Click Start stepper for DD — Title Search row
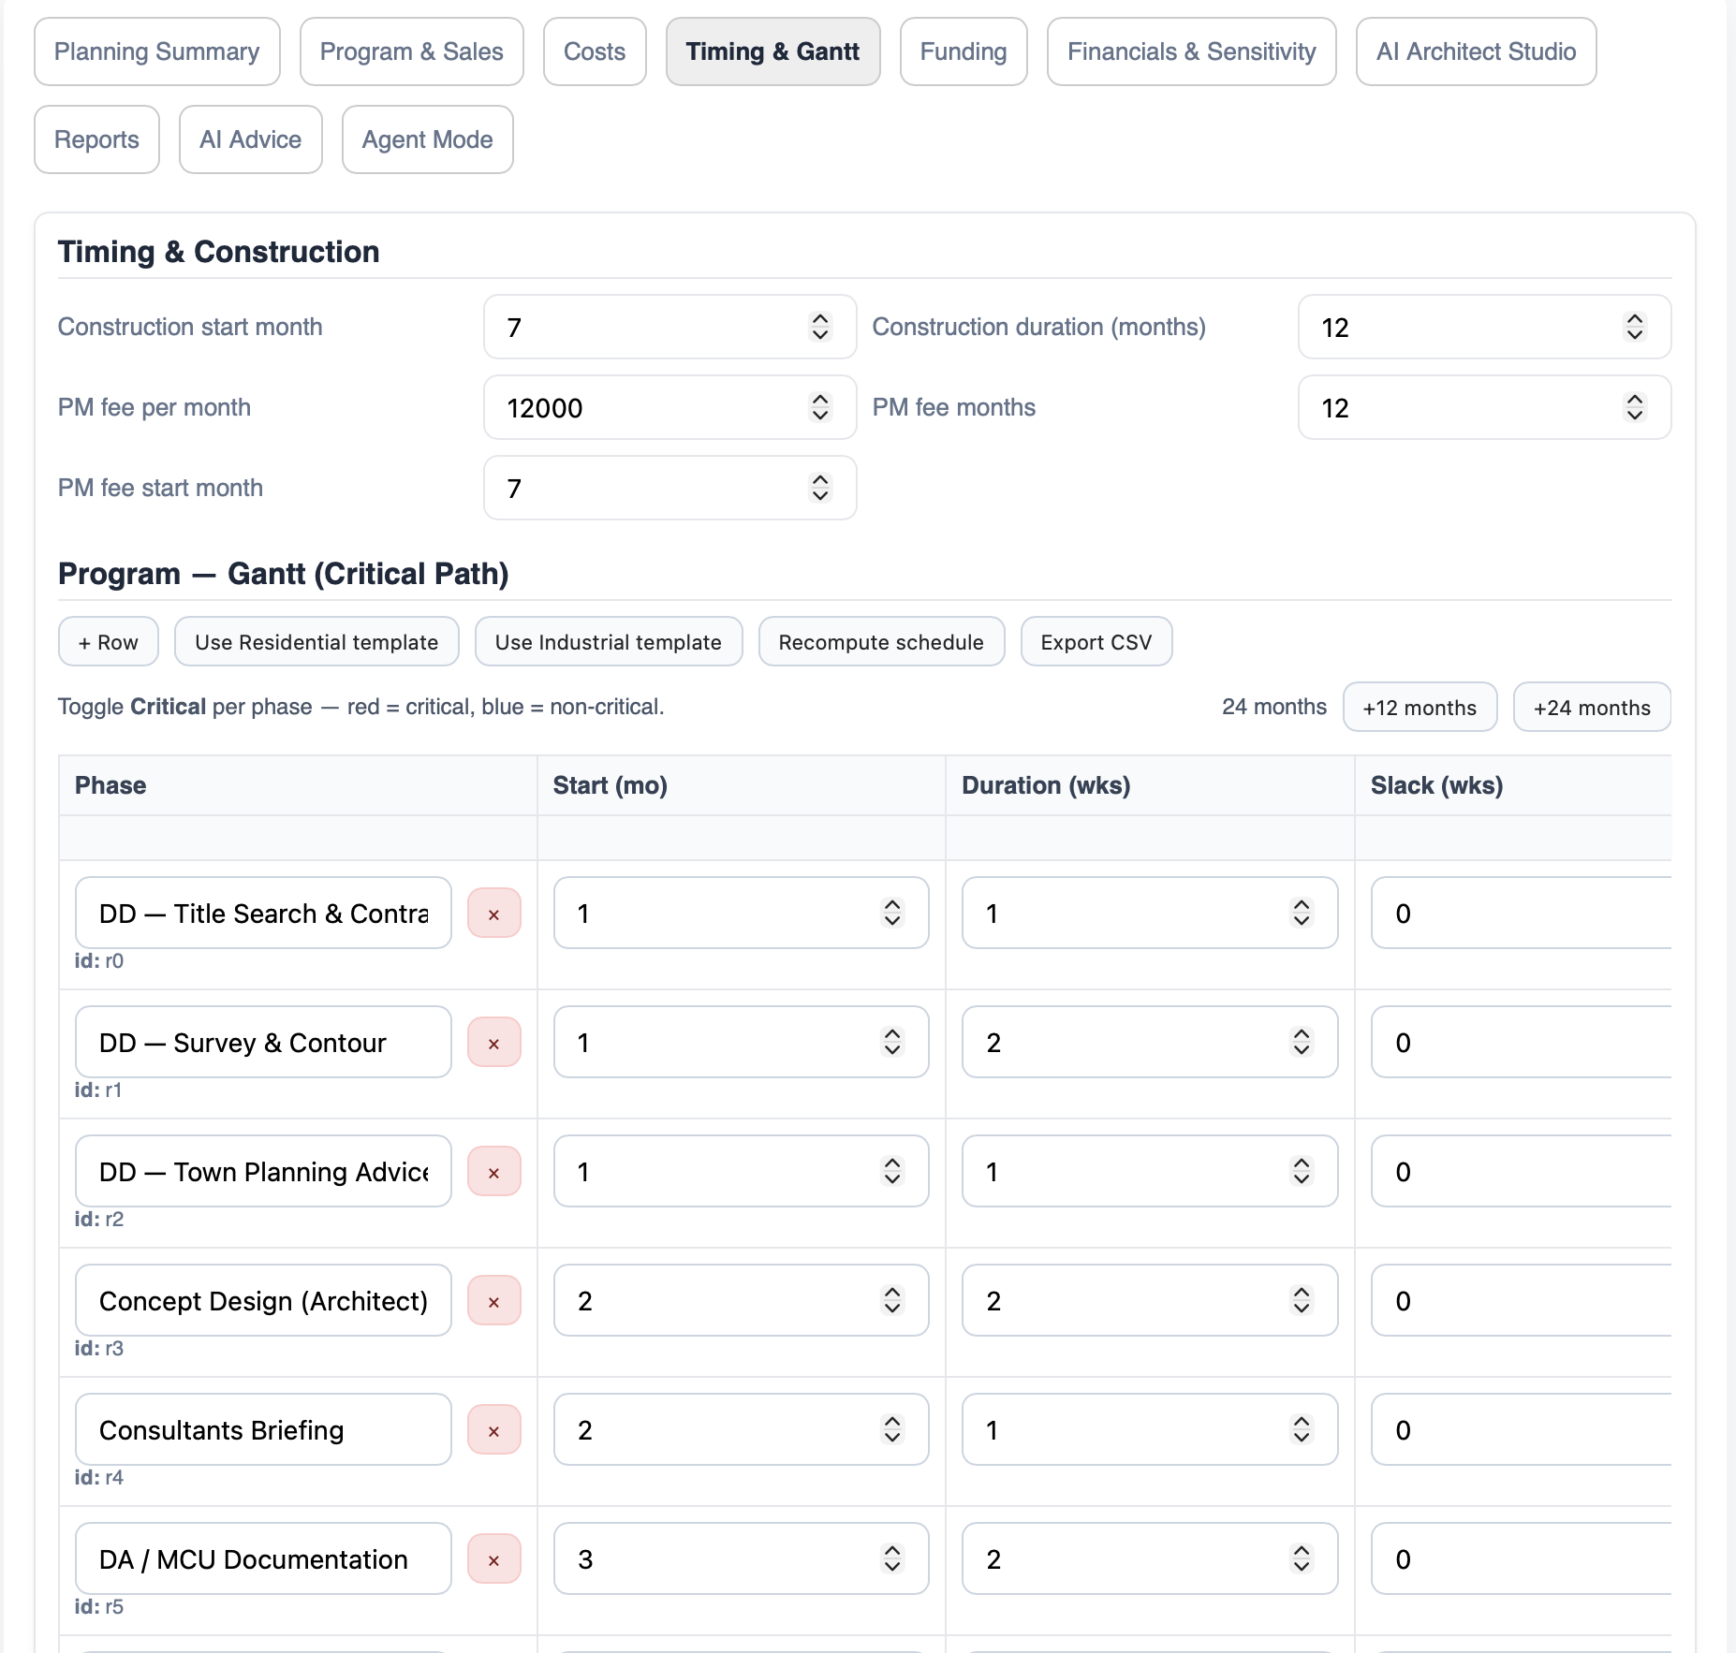 tap(892, 913)
